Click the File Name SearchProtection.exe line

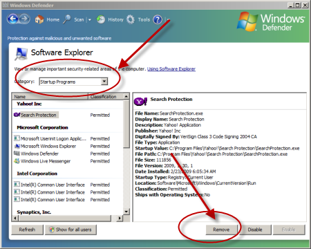click(x=169, y=113)
